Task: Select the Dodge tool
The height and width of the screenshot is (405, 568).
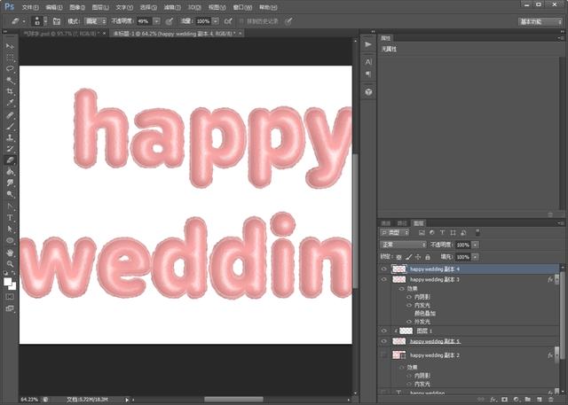Action: [x=10, y=194]
